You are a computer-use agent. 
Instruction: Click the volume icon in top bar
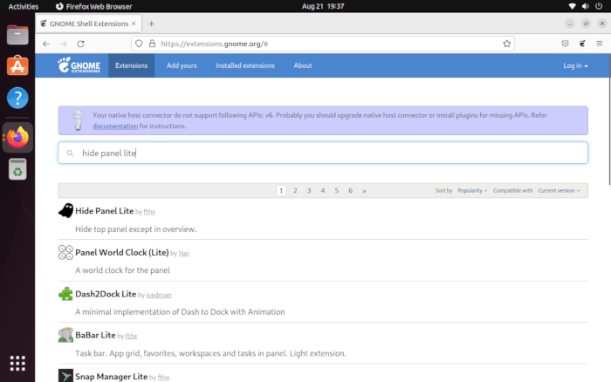click(x=586, y=6)
